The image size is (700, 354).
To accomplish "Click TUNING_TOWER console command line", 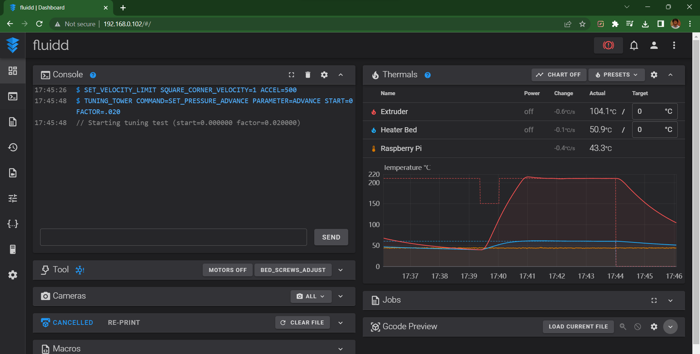I will pos(214,106).
